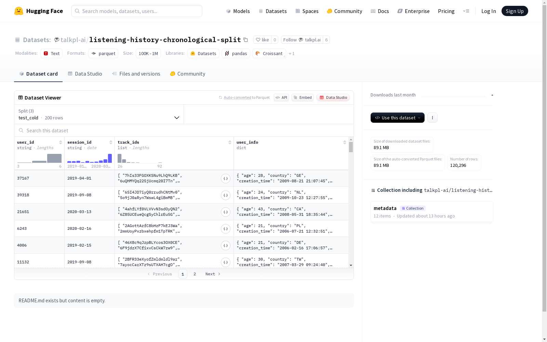Click the Datasets breadcrumb label
This screenshot has width=547, height=342.
pyautogui.click(x=37, y=40)
